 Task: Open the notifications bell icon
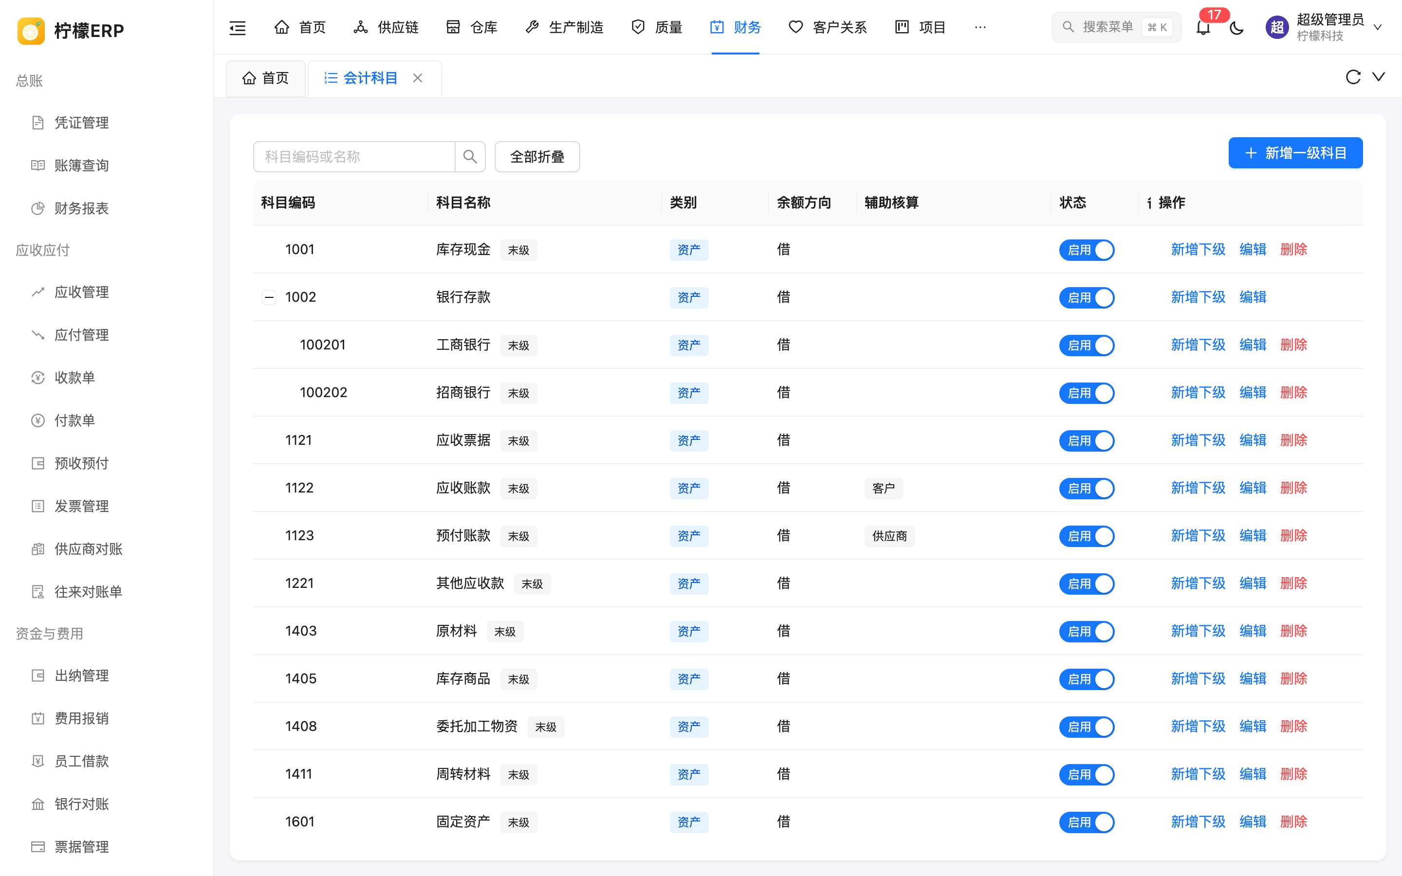tap(1203, 27)
